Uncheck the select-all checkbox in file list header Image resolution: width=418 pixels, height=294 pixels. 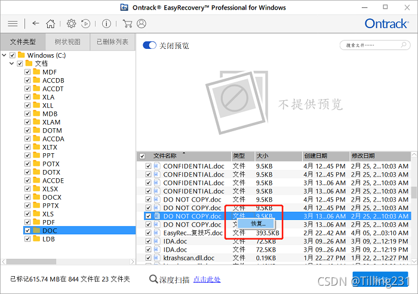(142, 156)
